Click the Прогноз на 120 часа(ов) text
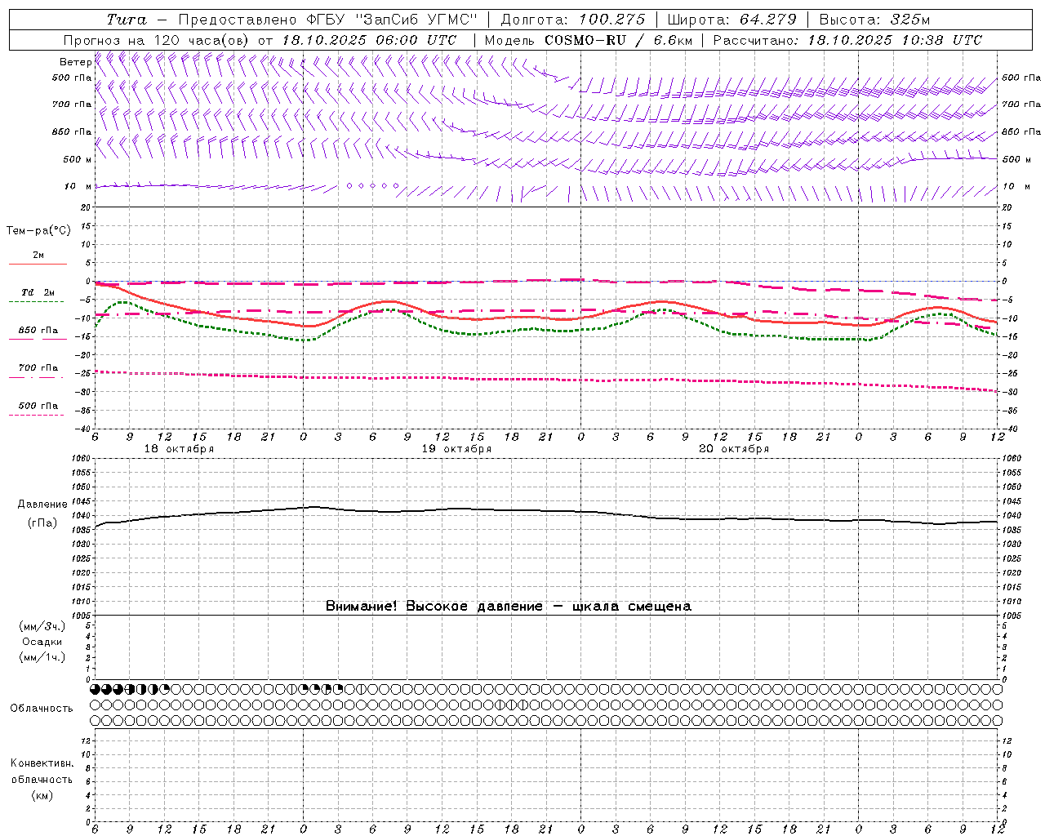 158,40
